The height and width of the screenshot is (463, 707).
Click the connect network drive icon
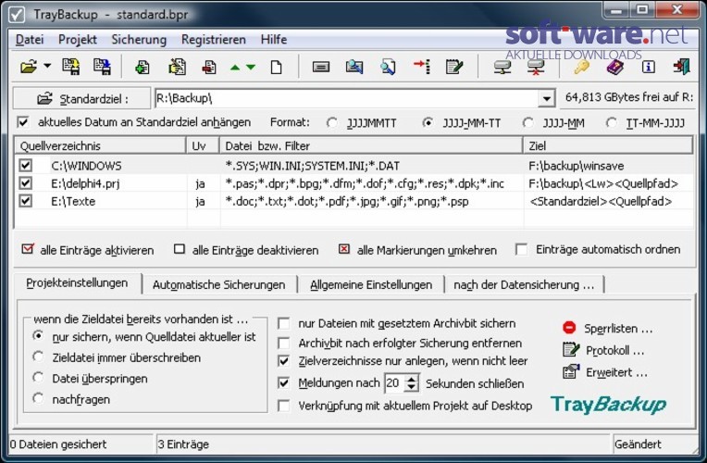click(x=502, y=68)
